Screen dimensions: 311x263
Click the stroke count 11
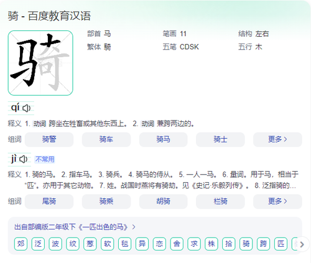[183, 34]
